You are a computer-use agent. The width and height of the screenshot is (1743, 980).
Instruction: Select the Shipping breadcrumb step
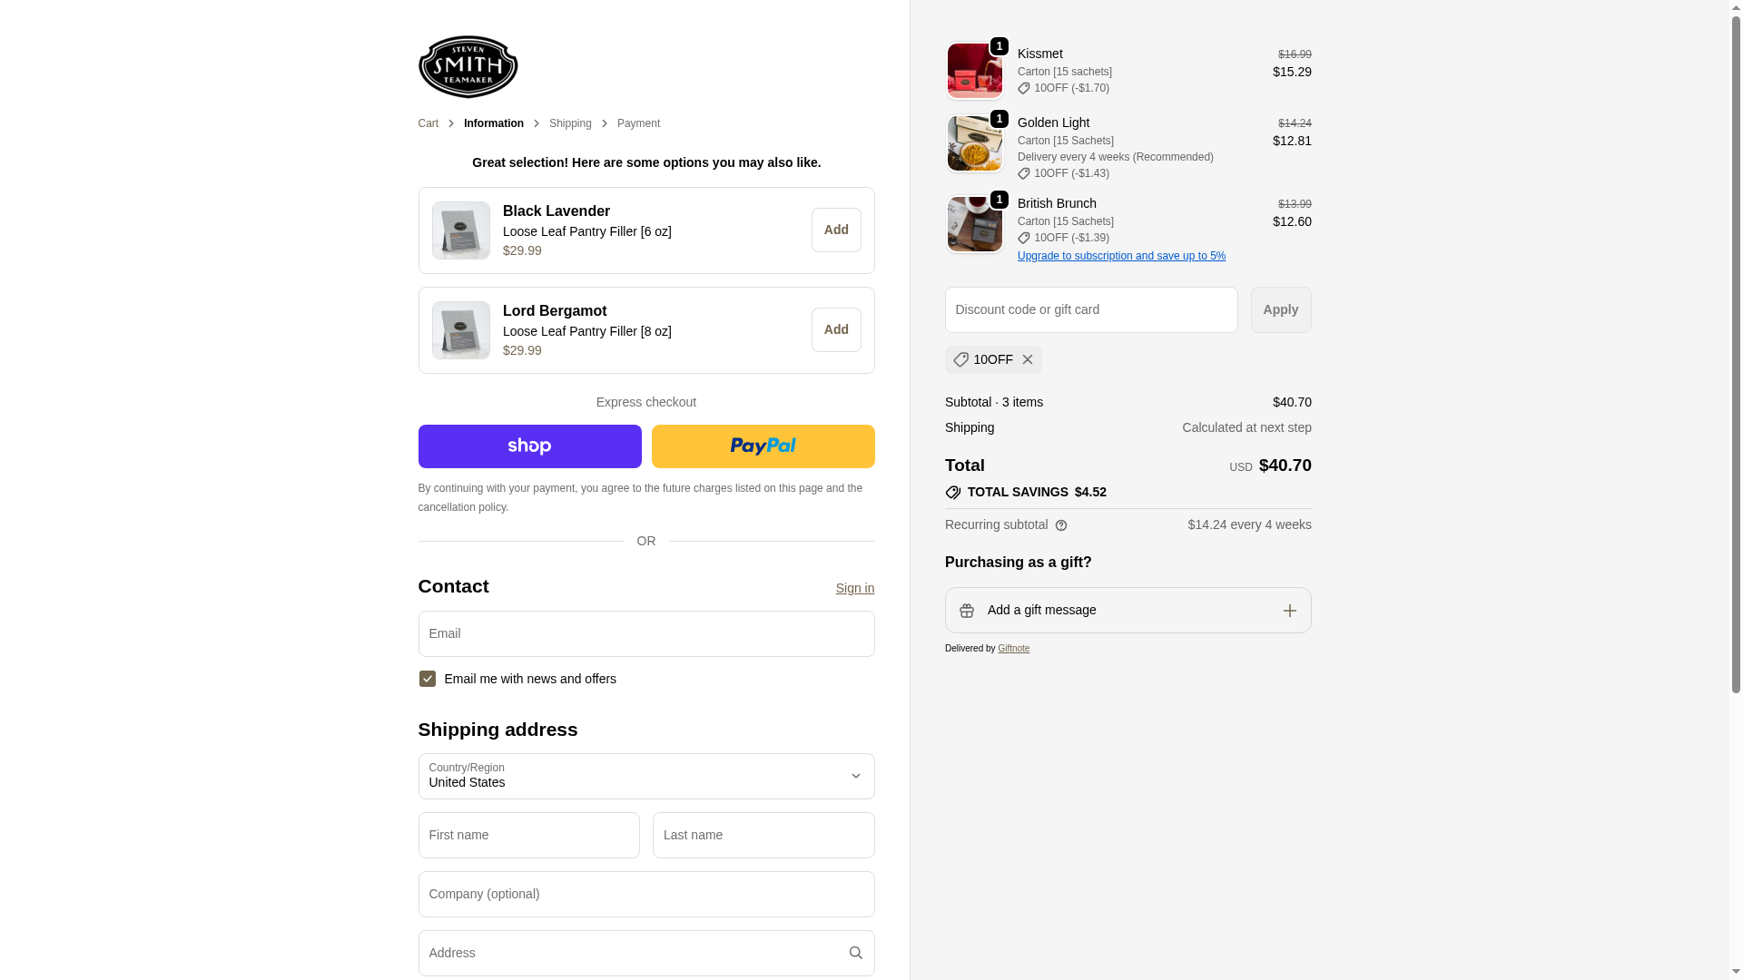569,123
